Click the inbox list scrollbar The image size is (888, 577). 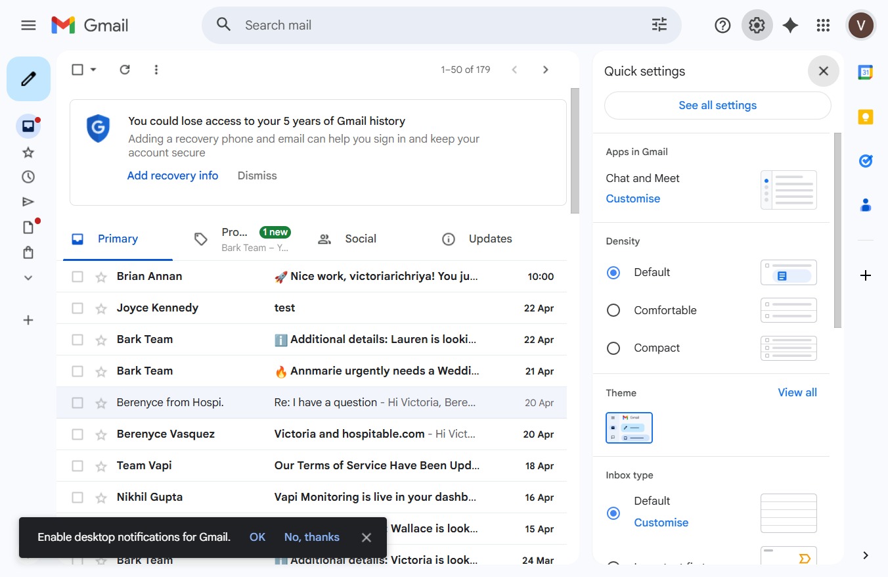(575, 151)
